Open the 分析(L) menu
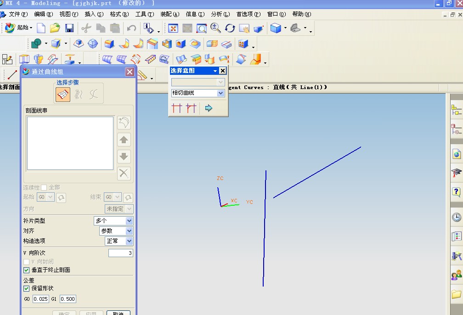463x315 pixels. click(x=220, y=14)
